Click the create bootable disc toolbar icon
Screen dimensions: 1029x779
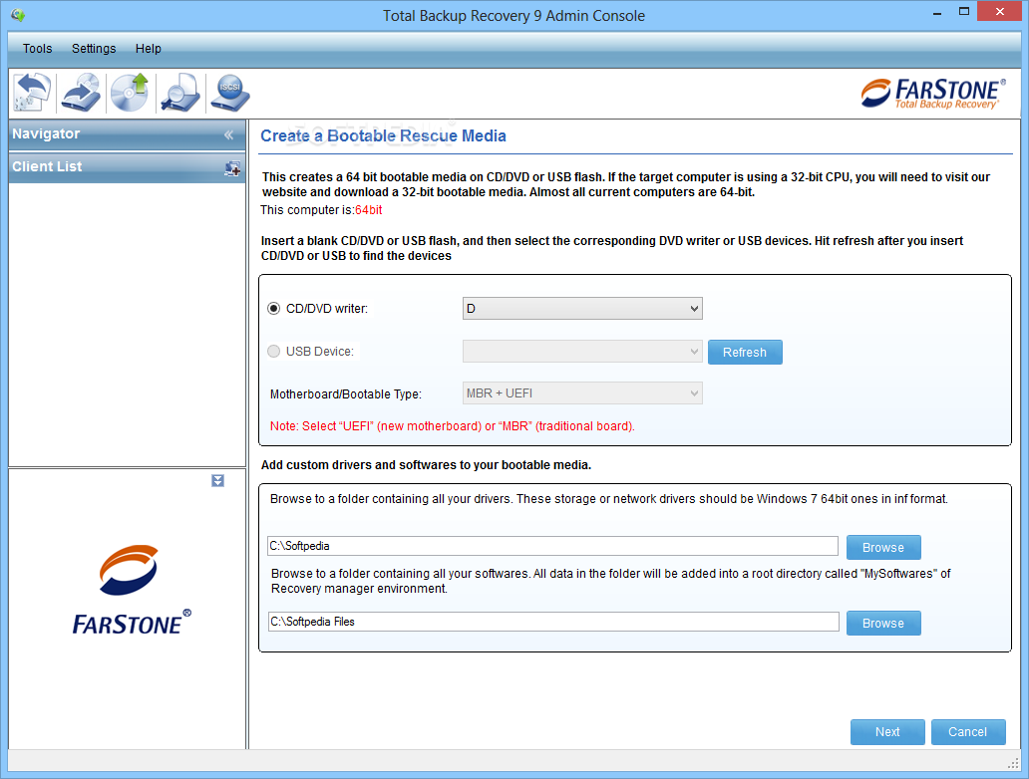pos(130,93)
